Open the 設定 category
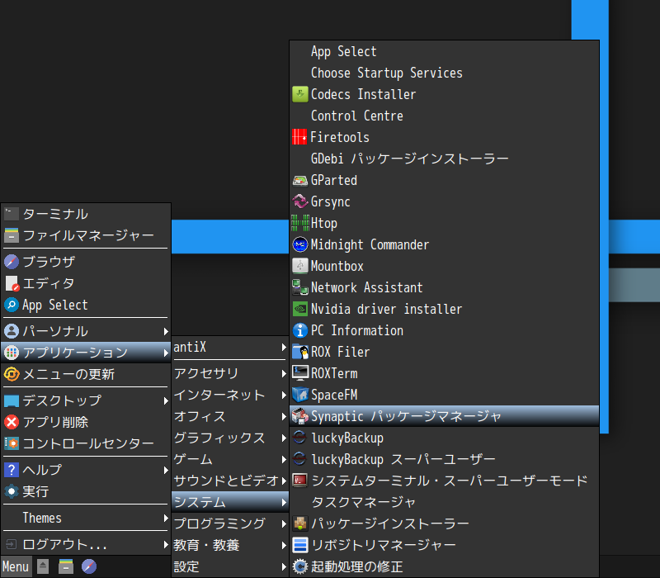The height and width of the screenshot is (578, 660). click(x=230, y=566)
